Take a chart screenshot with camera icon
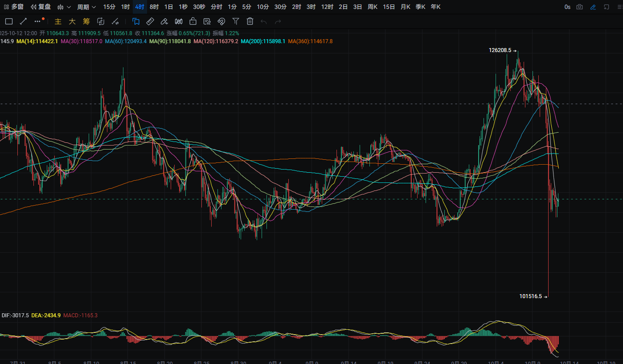This screenshot has width=623, height=364. pos(579,7)
